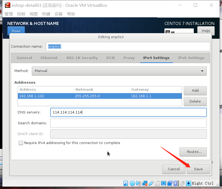This screenshot has height=189, width=222.
Task: Open the Routes… dialog
Action: [x=193, y=152]
